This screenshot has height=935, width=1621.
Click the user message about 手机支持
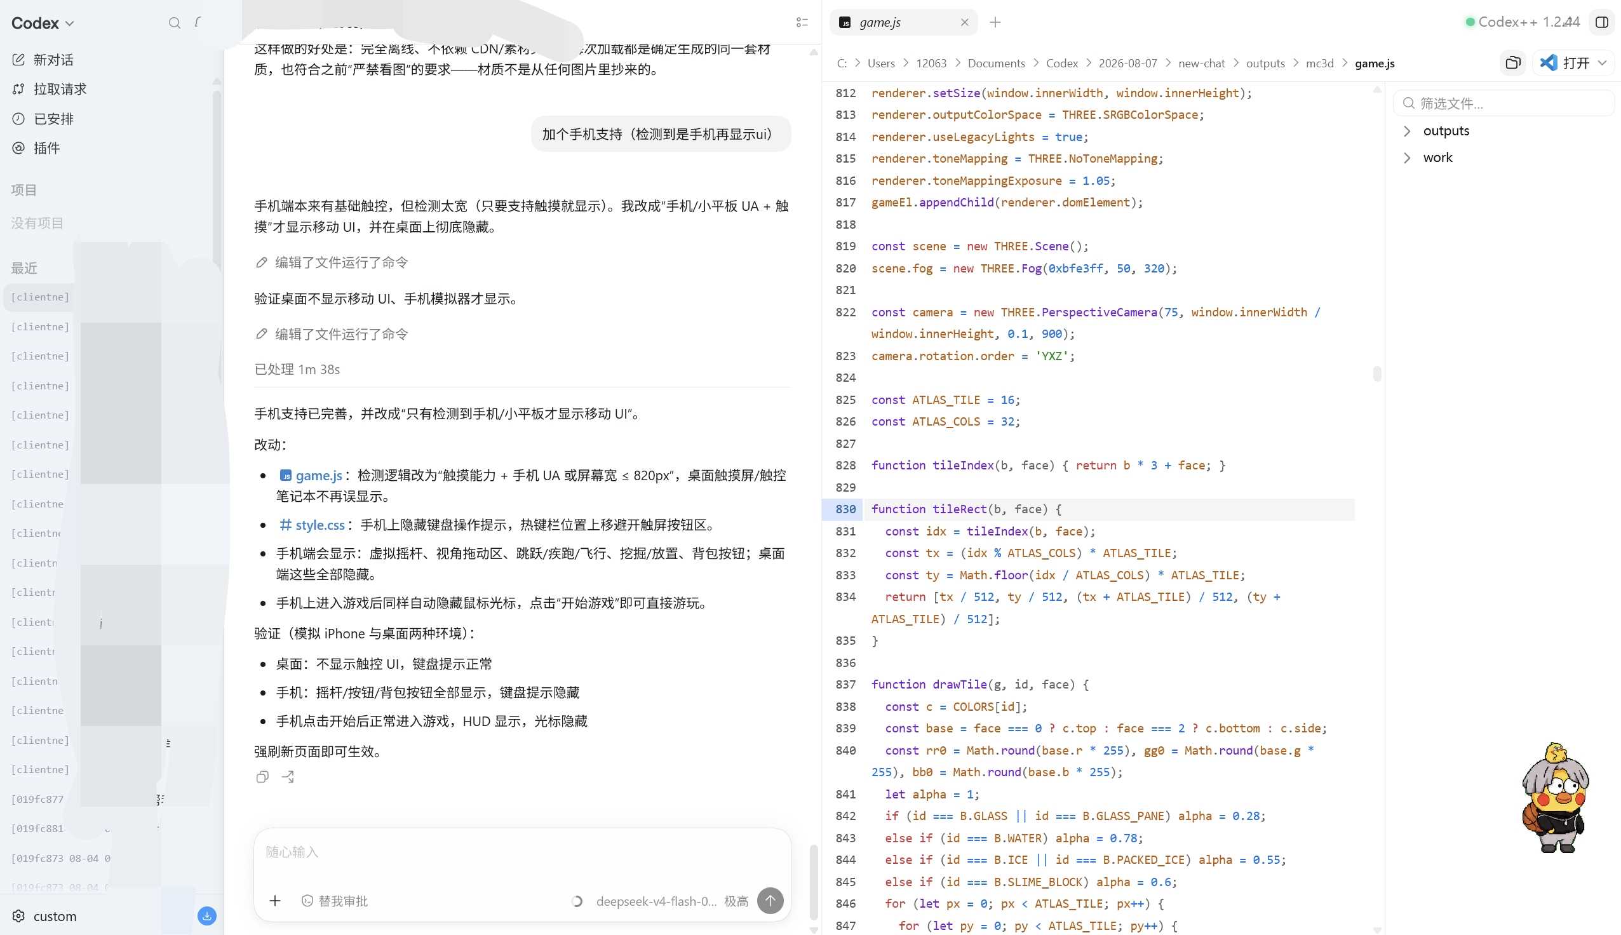click(661, 134)
